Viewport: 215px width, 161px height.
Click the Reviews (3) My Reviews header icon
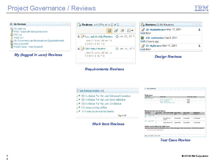143,25
